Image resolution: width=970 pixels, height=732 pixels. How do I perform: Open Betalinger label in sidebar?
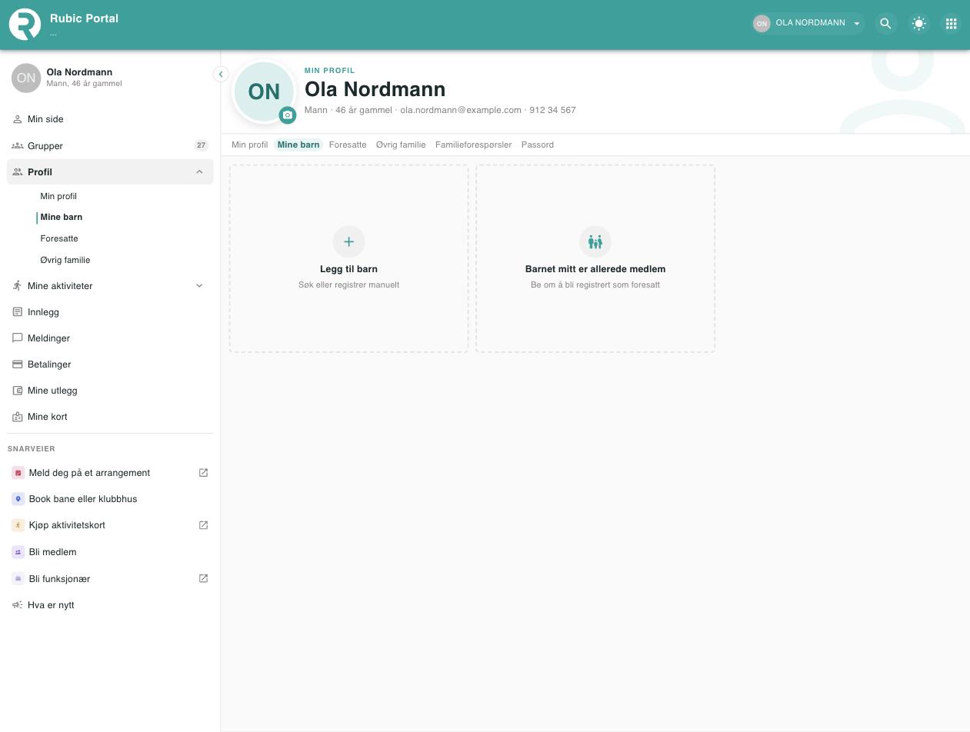tap(49, 364)
